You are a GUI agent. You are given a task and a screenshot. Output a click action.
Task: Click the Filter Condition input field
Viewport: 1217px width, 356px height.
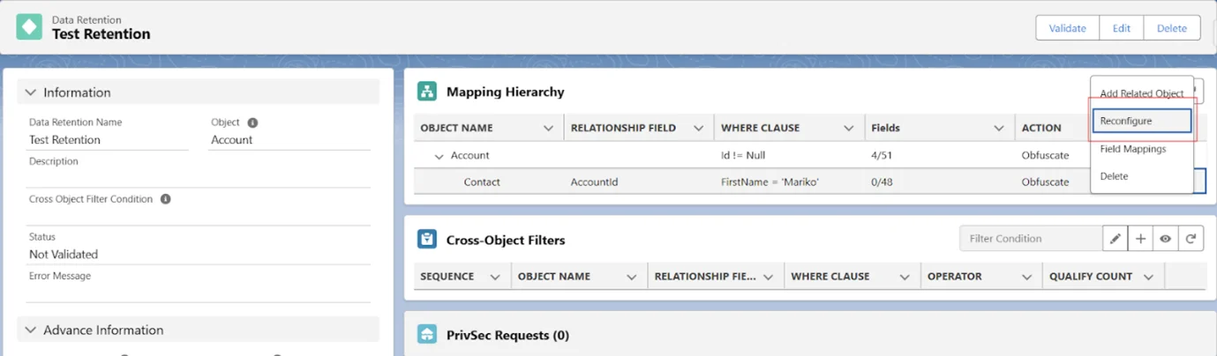(1030, 239)
